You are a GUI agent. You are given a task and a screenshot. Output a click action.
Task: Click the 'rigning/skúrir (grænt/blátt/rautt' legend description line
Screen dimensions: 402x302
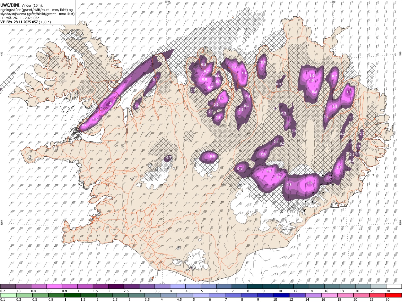[x=36, y=9]
